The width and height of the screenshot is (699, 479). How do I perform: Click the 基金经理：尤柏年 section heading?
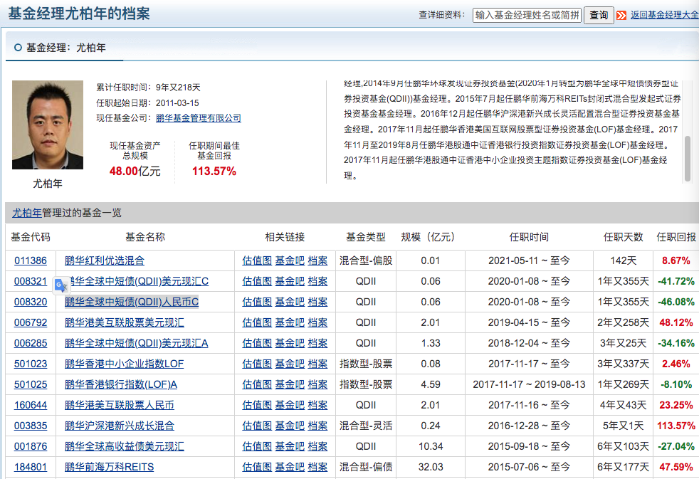(x=66, y=48)
